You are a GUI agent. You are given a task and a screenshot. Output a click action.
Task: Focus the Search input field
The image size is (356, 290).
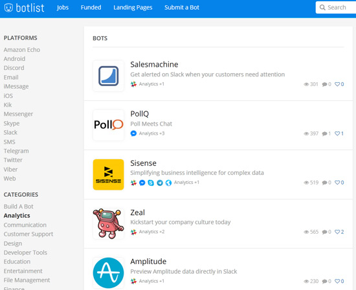coord(336,8)
